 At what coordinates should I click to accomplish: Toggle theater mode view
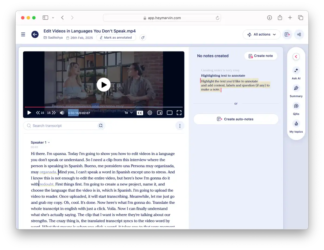(170, 113)
